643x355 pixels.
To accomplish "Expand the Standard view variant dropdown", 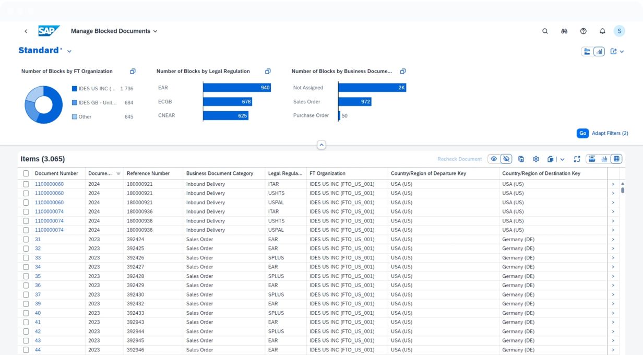I will (69, 51).
